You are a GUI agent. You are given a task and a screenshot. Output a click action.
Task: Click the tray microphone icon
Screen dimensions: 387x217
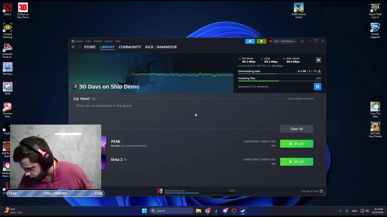click(347, 211)
